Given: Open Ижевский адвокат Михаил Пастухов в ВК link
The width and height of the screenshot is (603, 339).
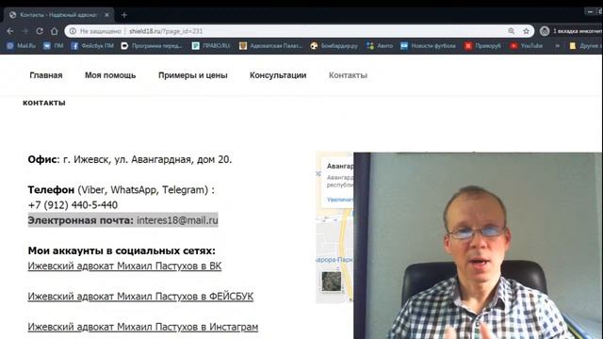Looking at the screenshot, I should point(124,266).
